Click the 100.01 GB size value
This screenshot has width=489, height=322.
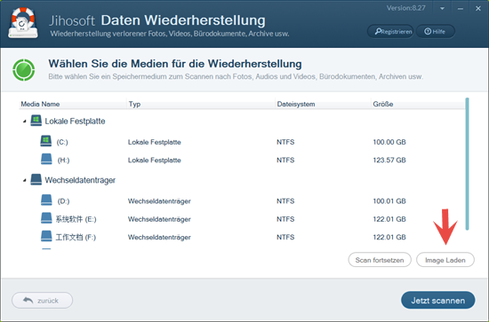pos(389,201)
